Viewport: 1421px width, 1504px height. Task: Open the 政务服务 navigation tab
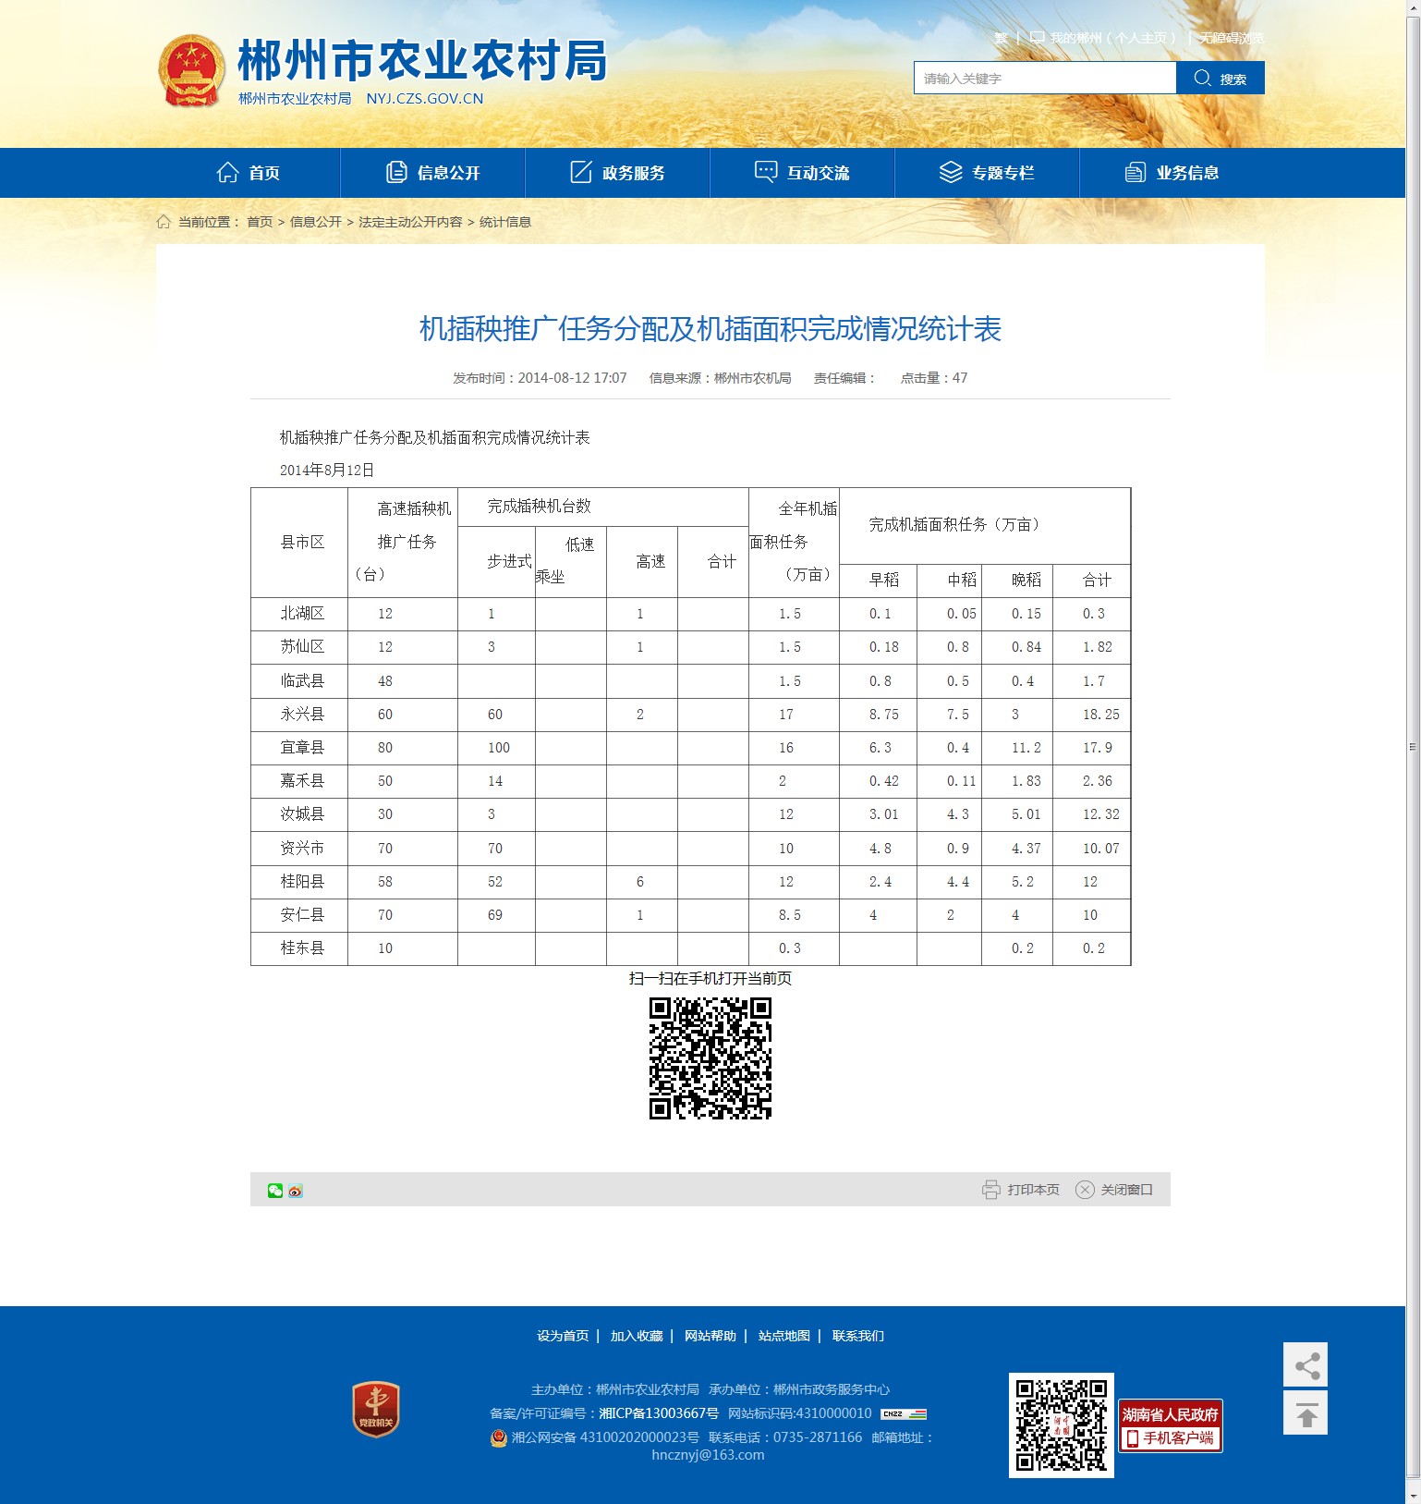[618, 173]
